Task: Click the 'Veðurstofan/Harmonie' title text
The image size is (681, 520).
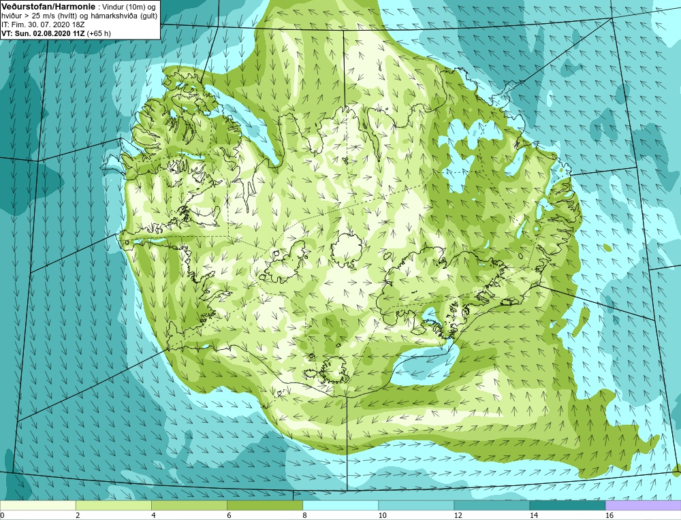Action: (x=48, y=7)
